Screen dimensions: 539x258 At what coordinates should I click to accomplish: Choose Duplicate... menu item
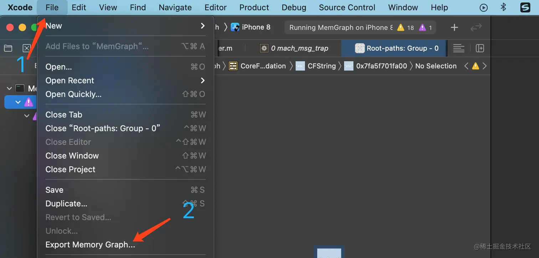[125, 204]
